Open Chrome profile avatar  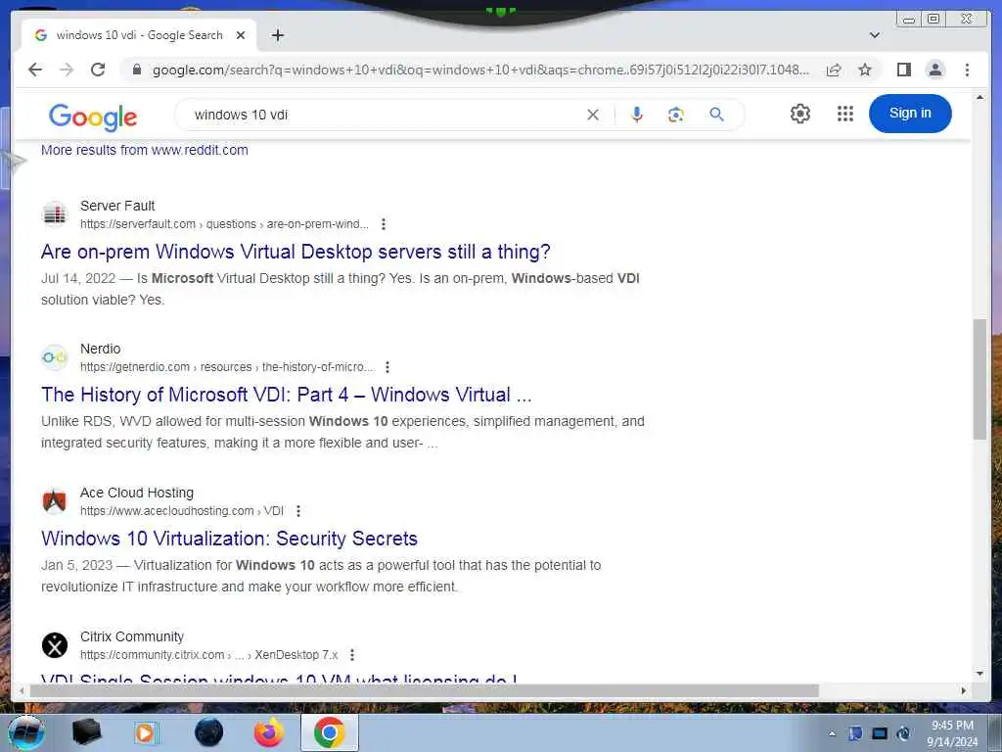(x=934, y=70)
